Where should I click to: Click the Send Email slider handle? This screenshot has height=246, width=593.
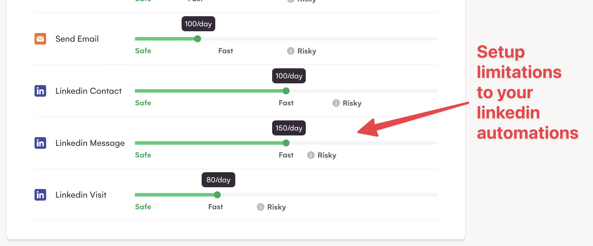tap(198, 39)
